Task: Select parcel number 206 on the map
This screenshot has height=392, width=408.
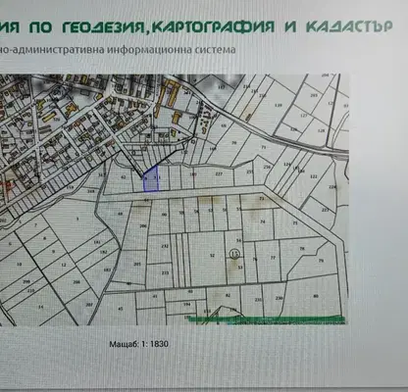Action: pyautogui.click(x=143, y=226)
